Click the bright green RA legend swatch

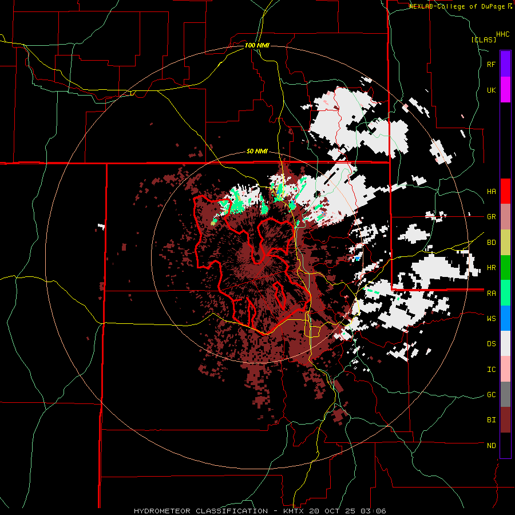(x=505, y=293)
